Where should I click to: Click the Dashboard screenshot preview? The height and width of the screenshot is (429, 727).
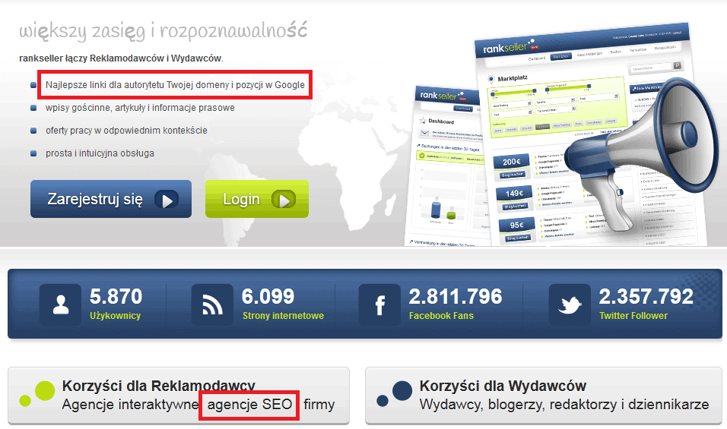point(445,166)
